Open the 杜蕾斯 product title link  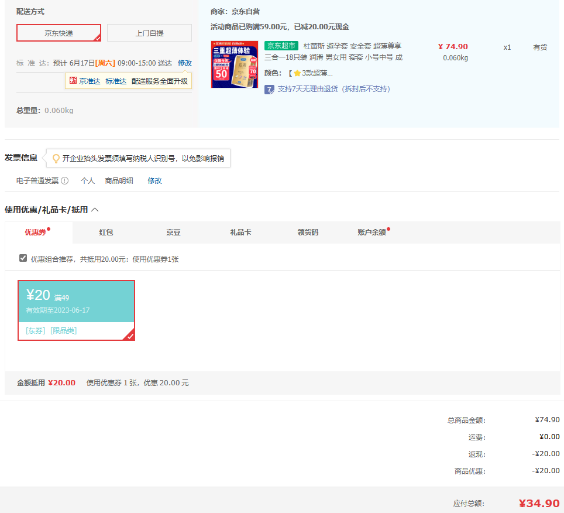(x=333, y=52)
